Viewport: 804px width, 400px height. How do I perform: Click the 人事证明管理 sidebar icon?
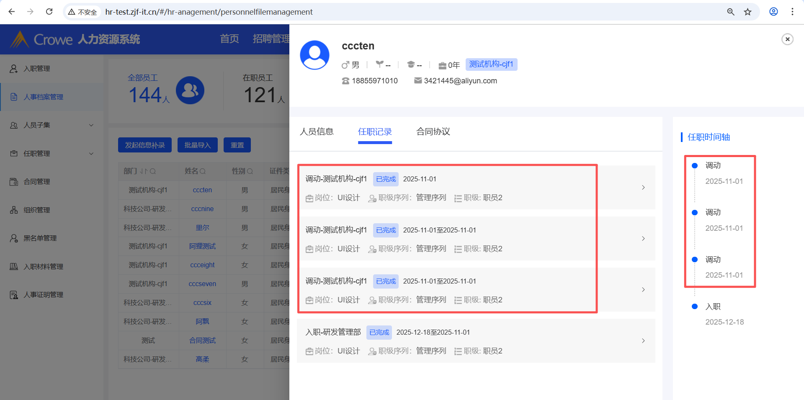pyautogui.click(x=14, y=295)
